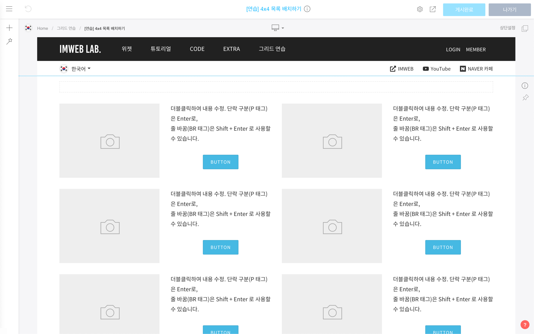Open the settings gear icon
The width and height of the screenshot is (534, 334).
tap(420, 9)
